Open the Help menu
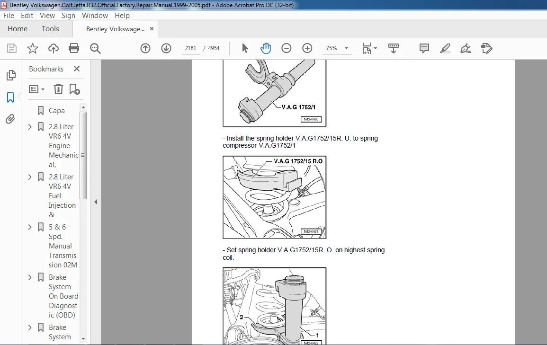 (x=122, y=15)
